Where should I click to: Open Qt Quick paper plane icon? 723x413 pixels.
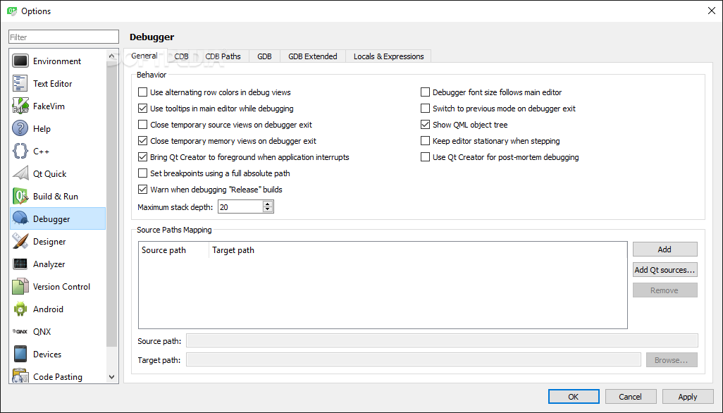[x=20, y=174]
